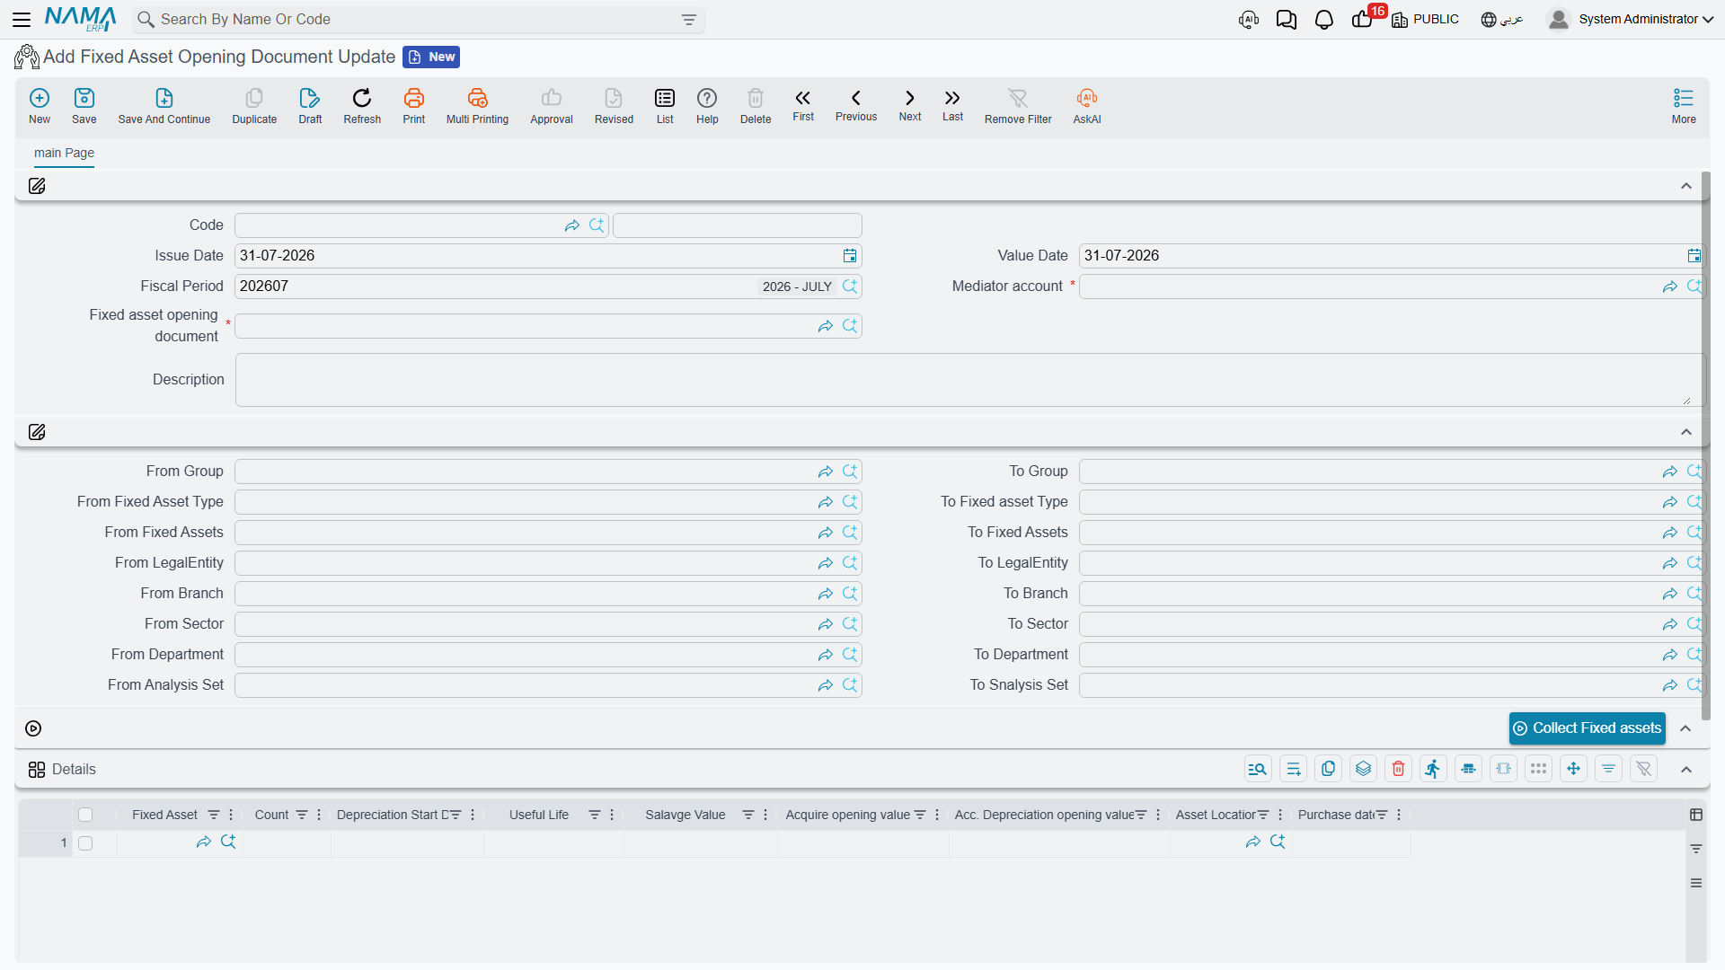The image size is (1725, 970).
Task: Open notifications bell
Action: click(1324, 19)
